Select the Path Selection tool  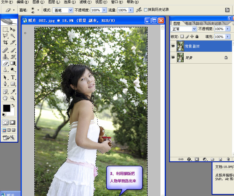(5, 77)
